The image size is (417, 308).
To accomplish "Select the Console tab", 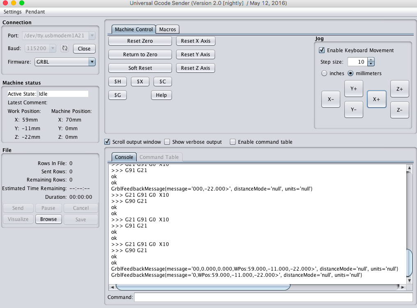I will point(124,157).
